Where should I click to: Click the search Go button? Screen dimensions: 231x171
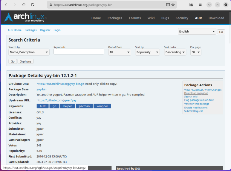[x=13, y=61]
